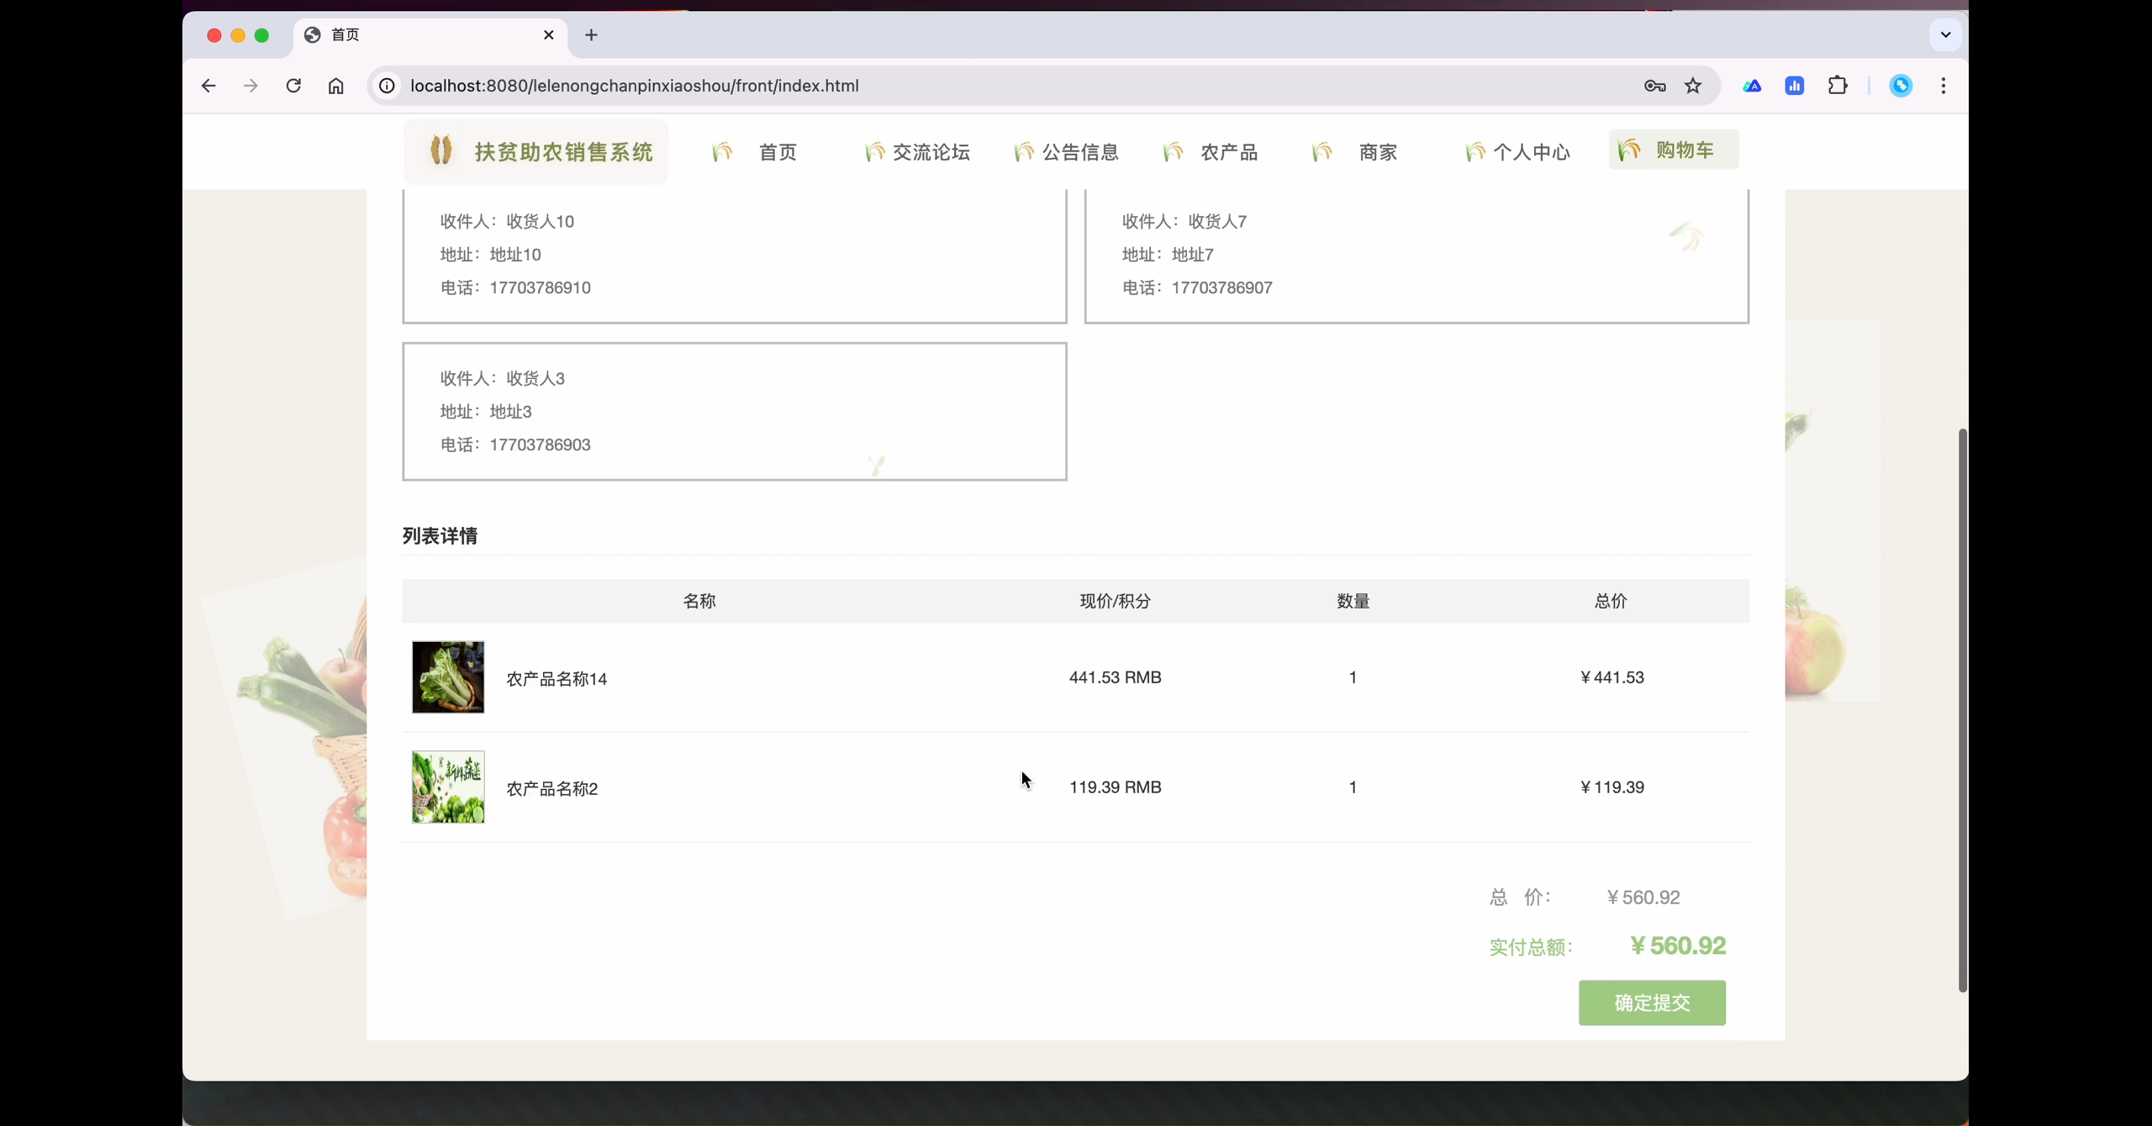Open the browser profile avatar
The height and width of the screenshot is (1126, 2152).
1901,86
